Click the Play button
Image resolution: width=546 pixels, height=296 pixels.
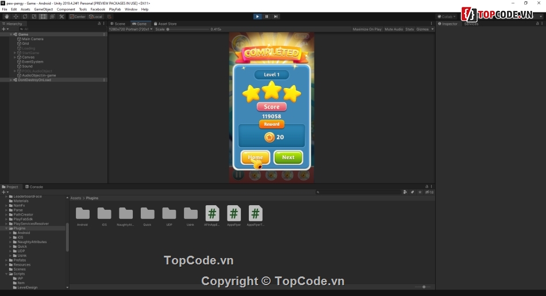click(257, 16)
